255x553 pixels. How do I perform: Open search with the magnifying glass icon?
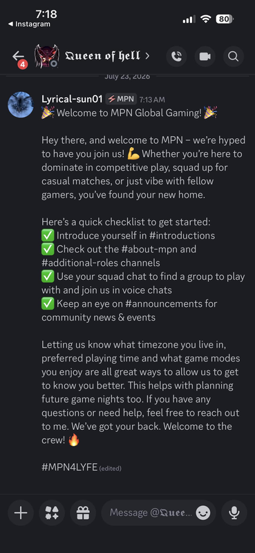(x=233, y=57)
